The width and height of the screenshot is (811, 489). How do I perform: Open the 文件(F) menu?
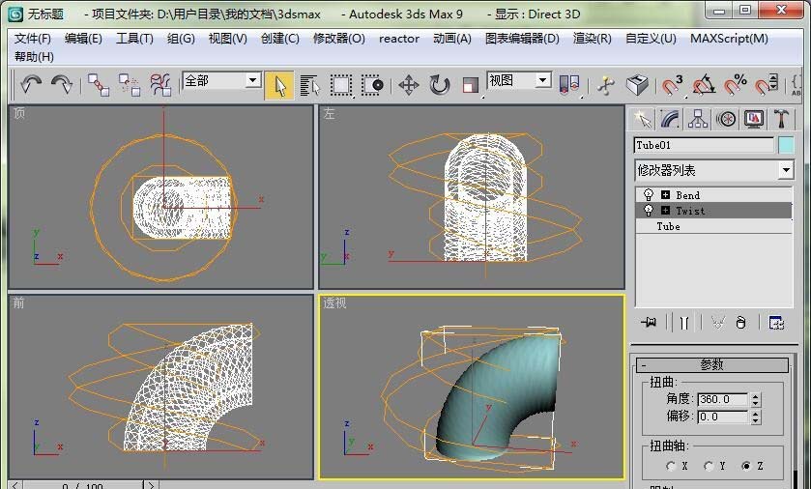point(33,39)
